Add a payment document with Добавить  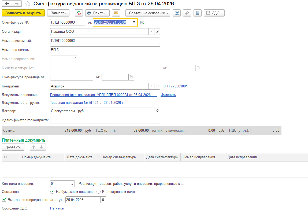(x=13, y=147)
